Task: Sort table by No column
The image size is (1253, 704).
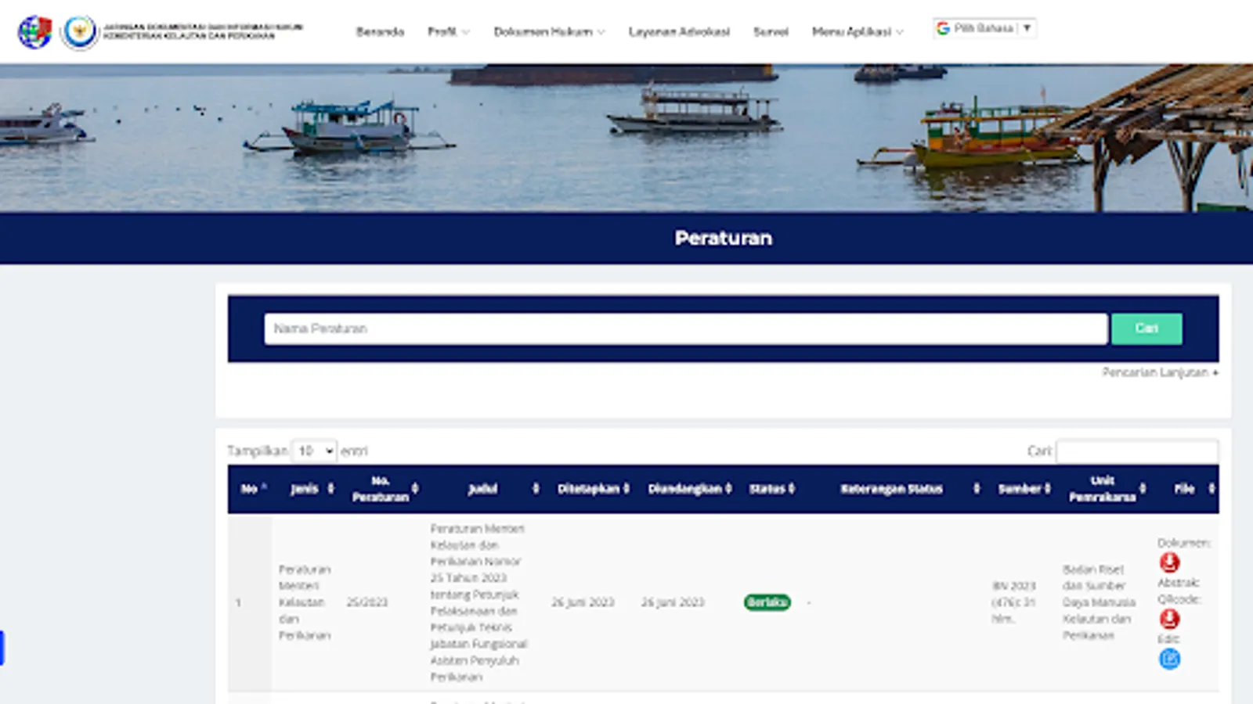Action: point(250,489)
